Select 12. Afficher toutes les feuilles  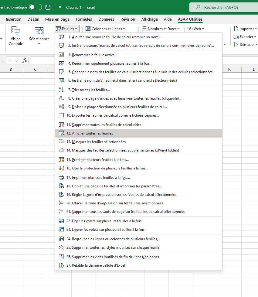[x=138, y=133]
